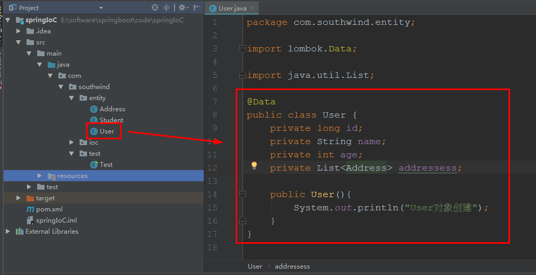Click the User breadcrumb at editor bottom
Image resolution: width=536 pixels, height=275 pixels.
click(255, 267)
